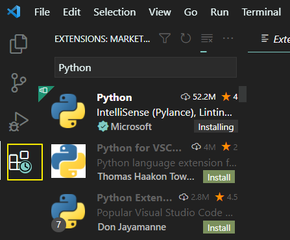Open the Edit menu

pyautogui.click(x=72, y=12)
